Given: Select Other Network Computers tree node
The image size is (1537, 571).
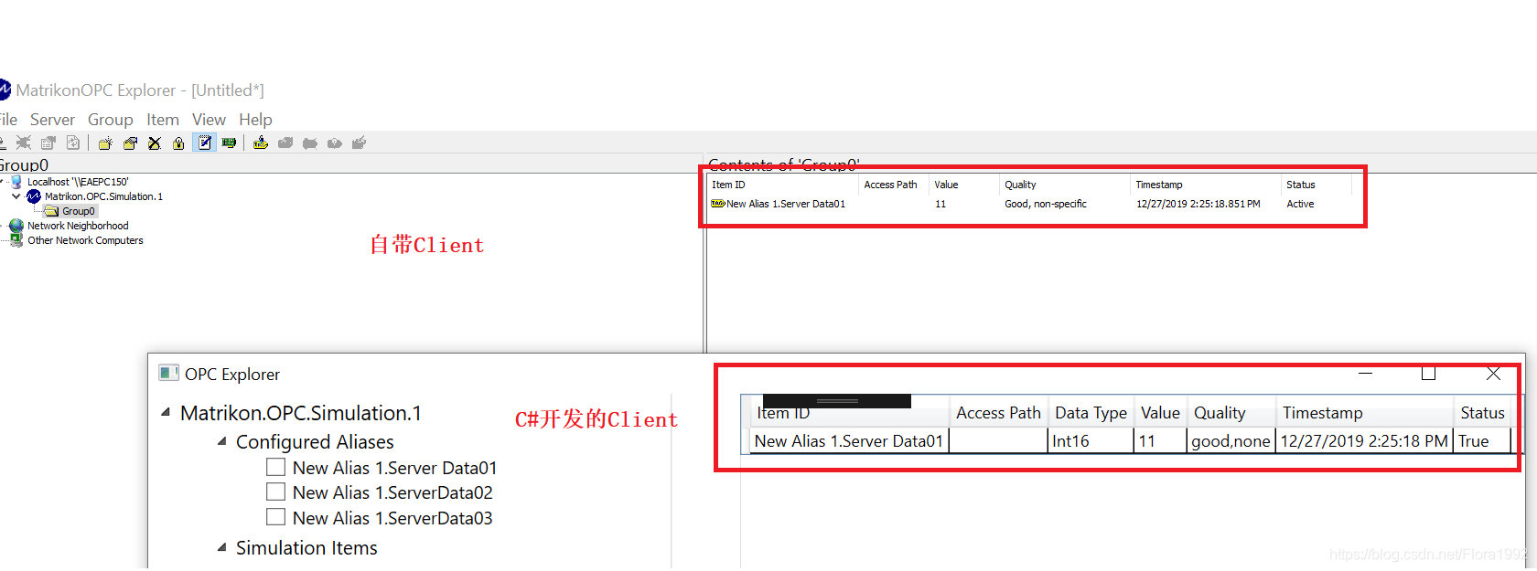Looking at the screenshot, I should point(85,240).
